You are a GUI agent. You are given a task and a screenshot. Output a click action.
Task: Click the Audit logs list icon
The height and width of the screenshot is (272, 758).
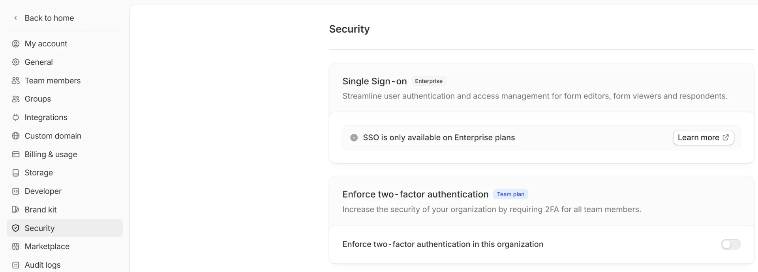16,265
